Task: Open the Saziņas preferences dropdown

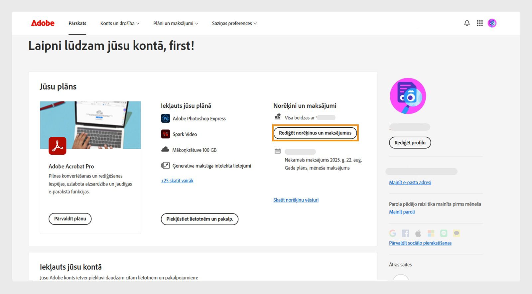Action: coord(234,23)
